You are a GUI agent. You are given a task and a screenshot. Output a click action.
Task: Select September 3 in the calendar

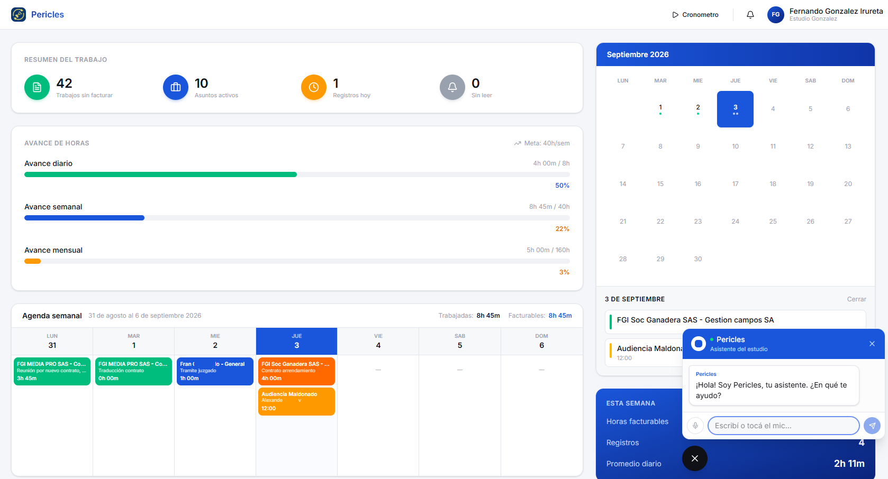point(735,109)
